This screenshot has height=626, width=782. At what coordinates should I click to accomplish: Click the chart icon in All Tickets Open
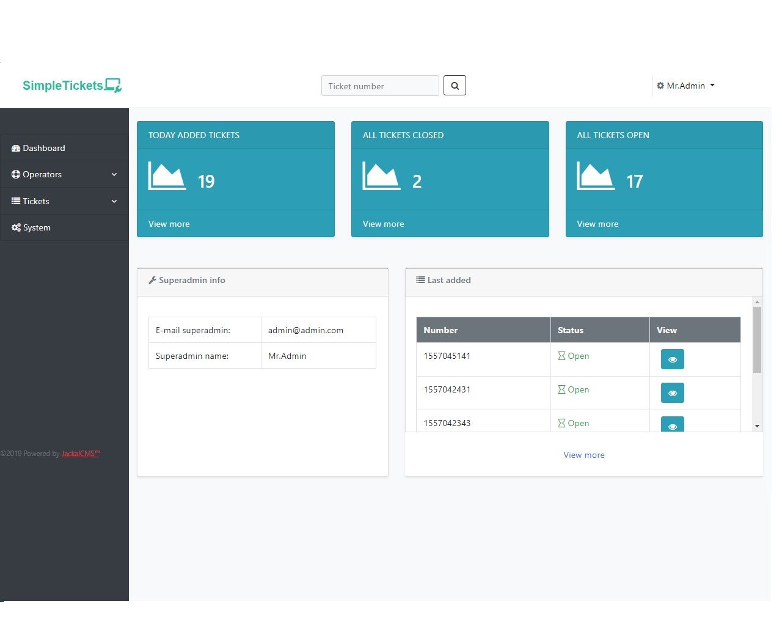coord(596,176)
